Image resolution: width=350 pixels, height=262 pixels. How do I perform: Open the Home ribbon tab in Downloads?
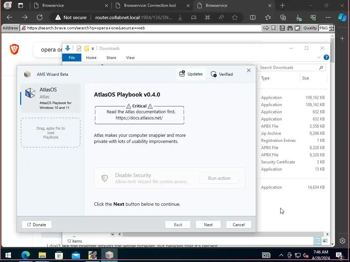click(91, 57)
